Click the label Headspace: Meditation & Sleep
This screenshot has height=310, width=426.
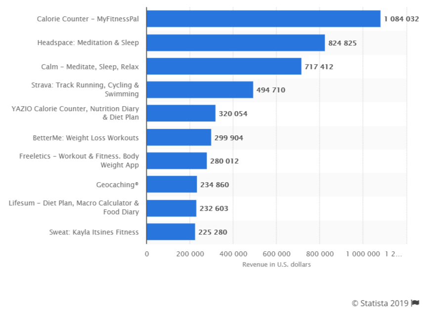click(x=88, y=42)
